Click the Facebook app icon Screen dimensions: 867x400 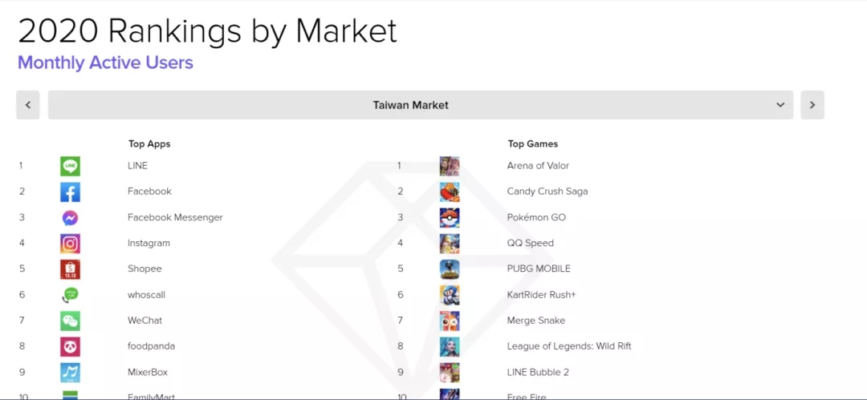(70, 192)
